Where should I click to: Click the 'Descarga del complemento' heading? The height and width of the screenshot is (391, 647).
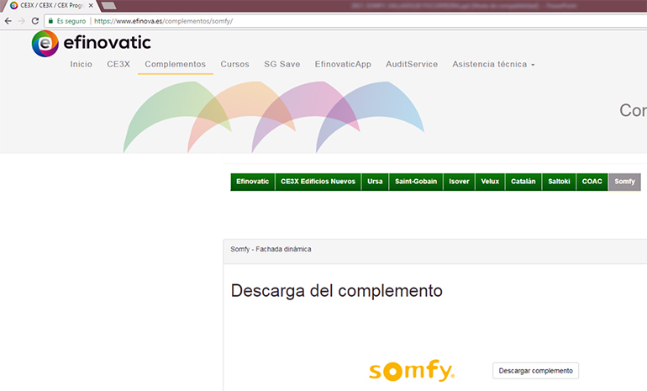click(x=337, y=291)
